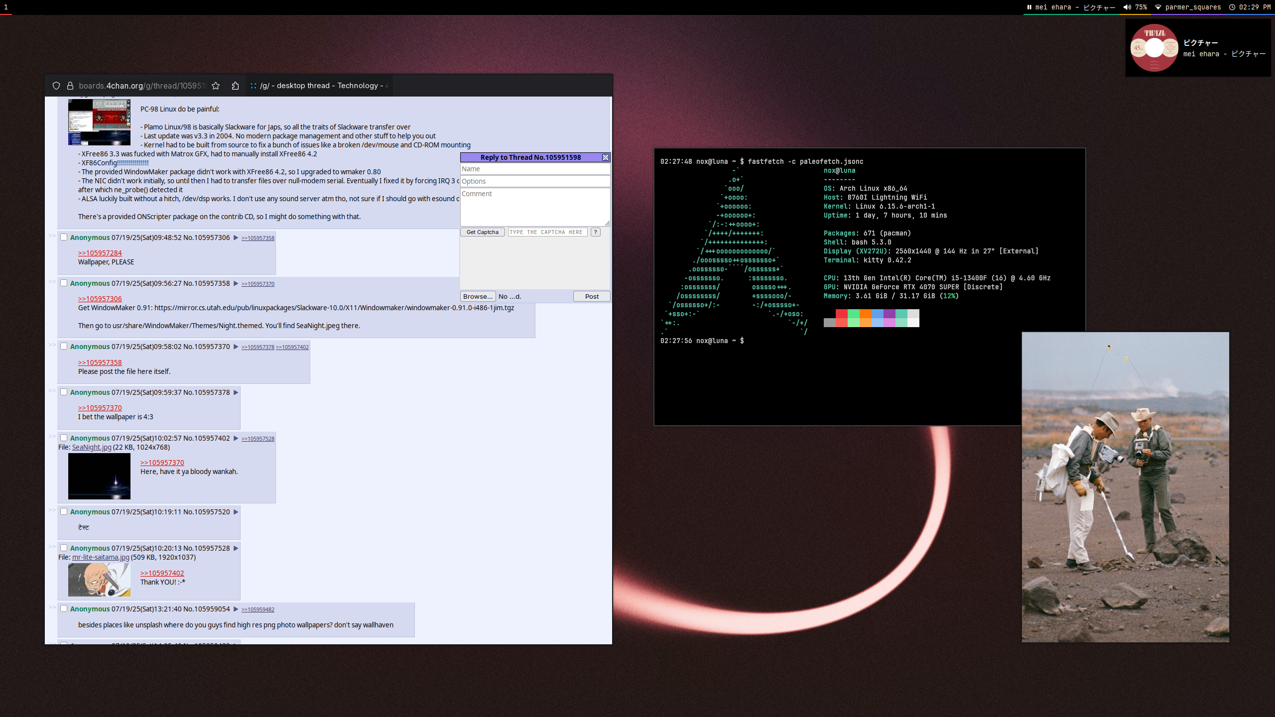Expand the PC-98 desktop screenshot thumbnail

click(99, 122)
